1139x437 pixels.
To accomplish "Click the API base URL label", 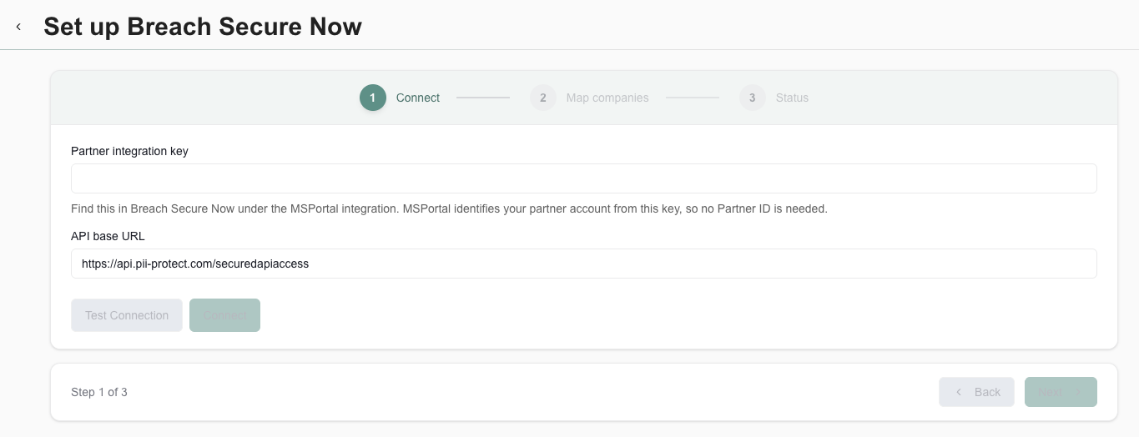I will pyautogui.click(x=108, y=236).
